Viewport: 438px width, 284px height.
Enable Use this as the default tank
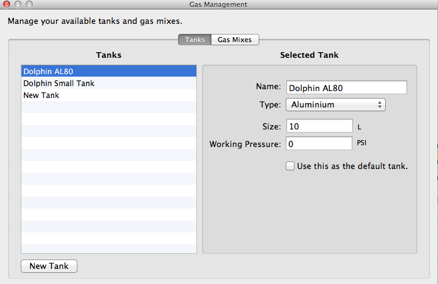pyautogui.click(x=290, y=167)
